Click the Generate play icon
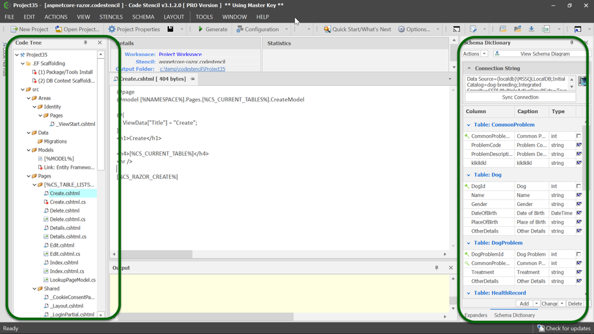This screenshot has height=334, width=594. [201, 29]
